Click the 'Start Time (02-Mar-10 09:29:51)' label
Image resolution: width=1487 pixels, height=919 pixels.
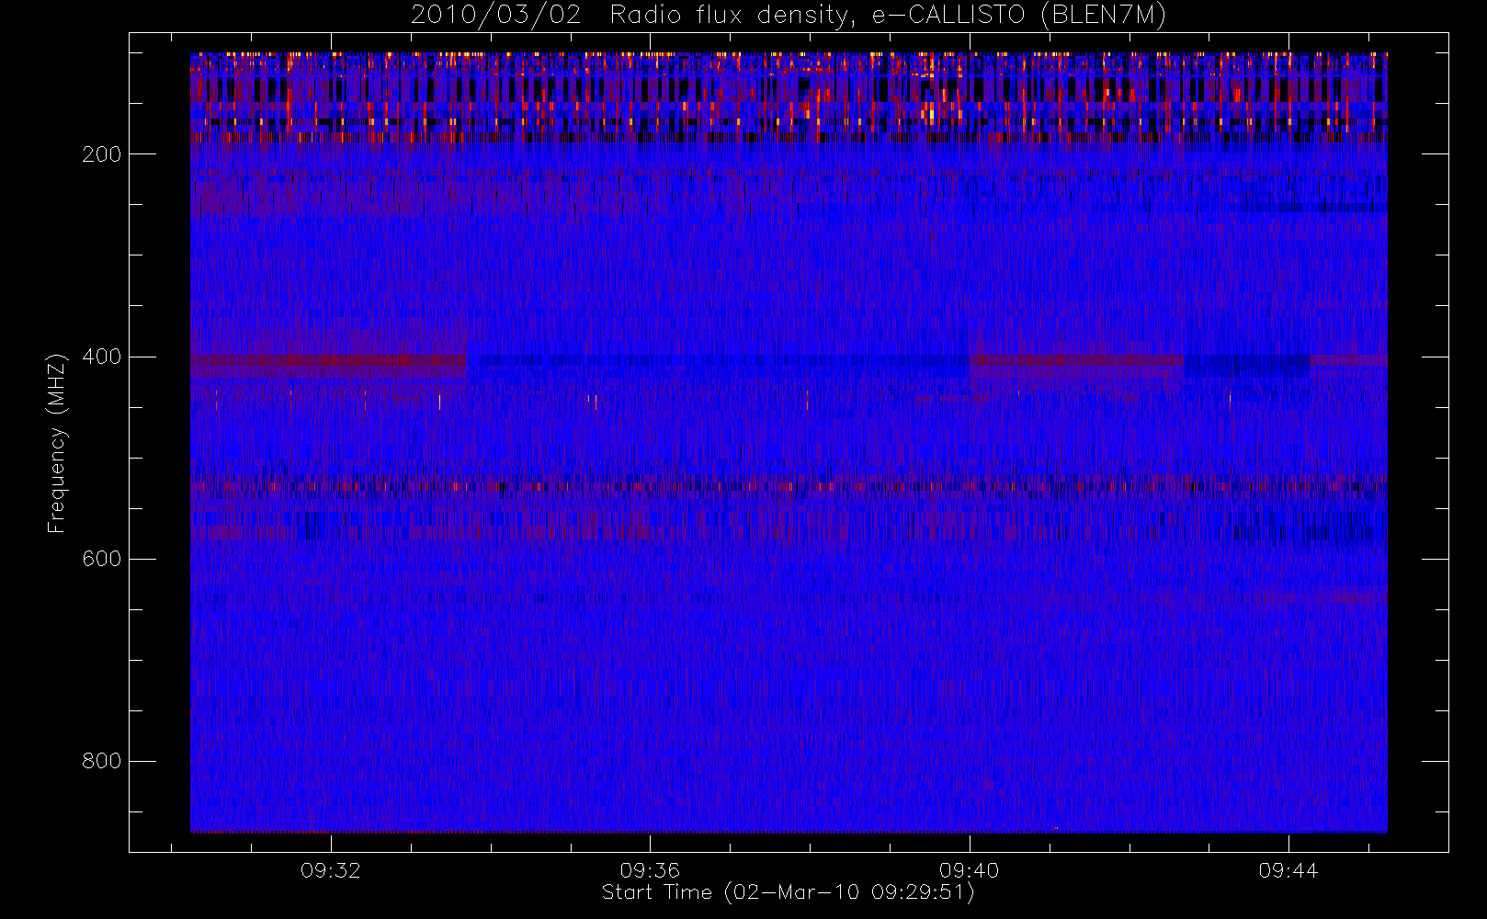788,892
